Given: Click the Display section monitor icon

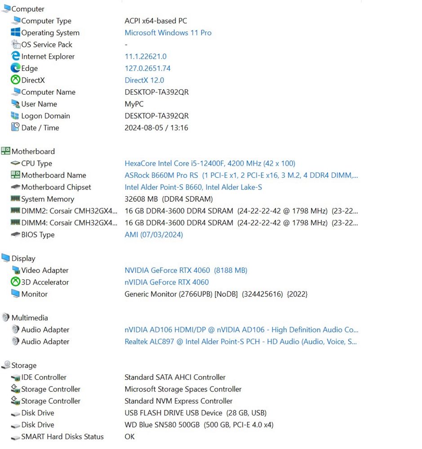Looking at the screenshot, I should [x=6, y=258].
